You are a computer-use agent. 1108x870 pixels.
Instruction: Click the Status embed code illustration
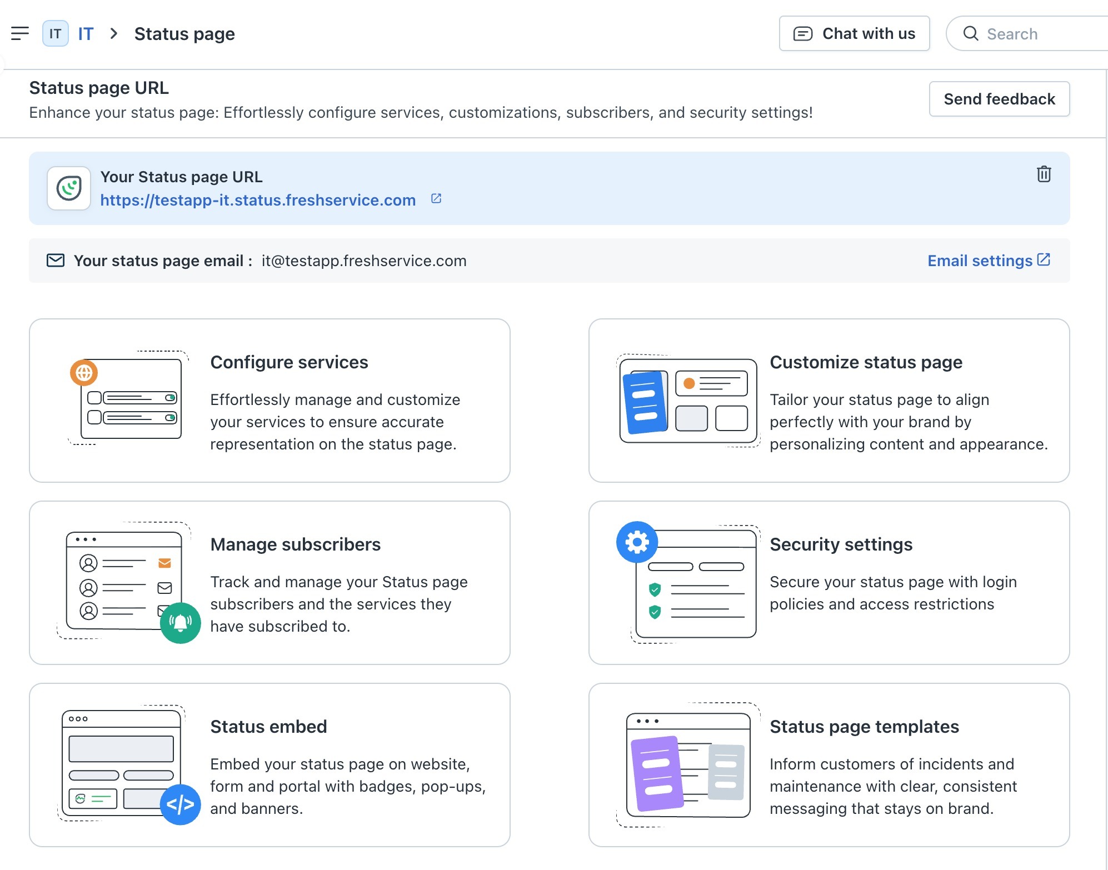coord(180,804)
